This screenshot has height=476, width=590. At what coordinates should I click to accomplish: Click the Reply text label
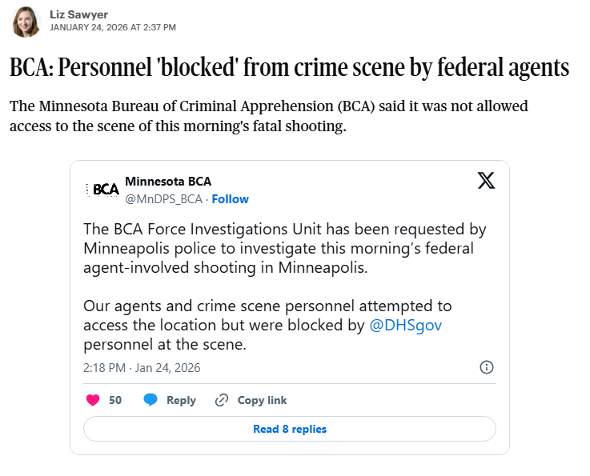click(x=181, y=400)
